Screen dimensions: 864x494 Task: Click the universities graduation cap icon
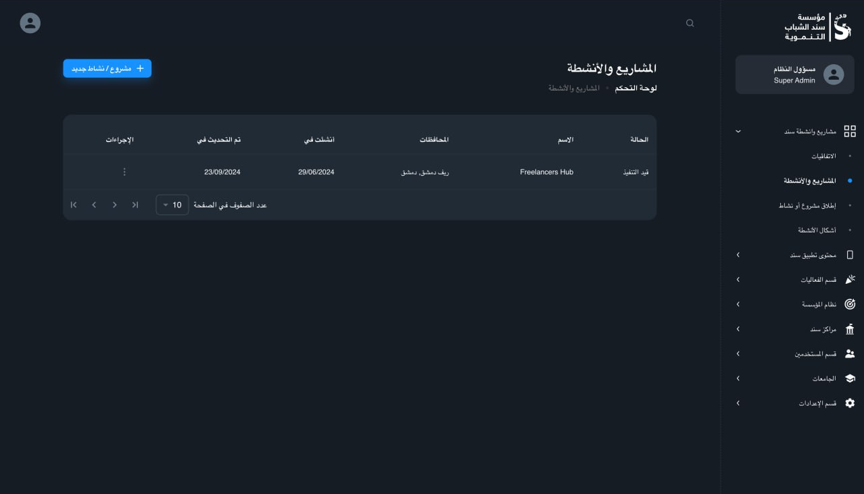point(850,378)
